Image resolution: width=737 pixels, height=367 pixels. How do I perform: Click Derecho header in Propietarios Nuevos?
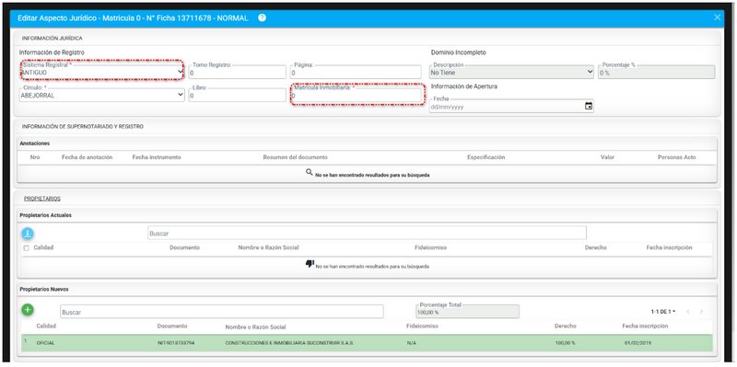pyautogui.click(x=566, y=327)
